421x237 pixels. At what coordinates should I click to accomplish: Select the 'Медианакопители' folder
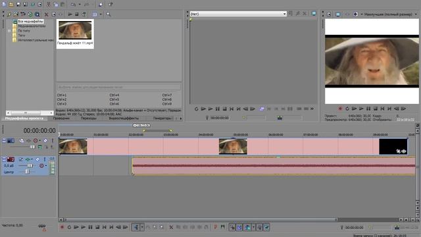(x=32, y=26)
